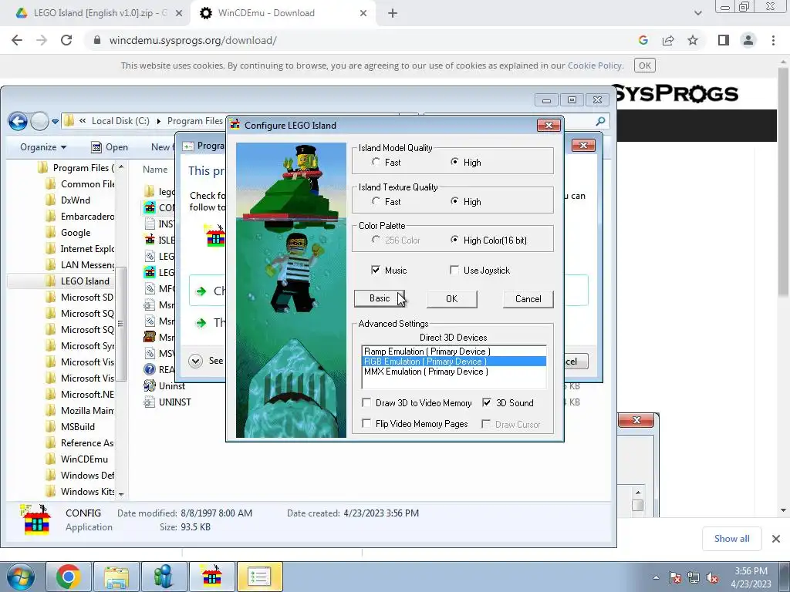This screenshot has width=790, height=592.
Task: Select the Google folder in tree
Action: (75, 233)
